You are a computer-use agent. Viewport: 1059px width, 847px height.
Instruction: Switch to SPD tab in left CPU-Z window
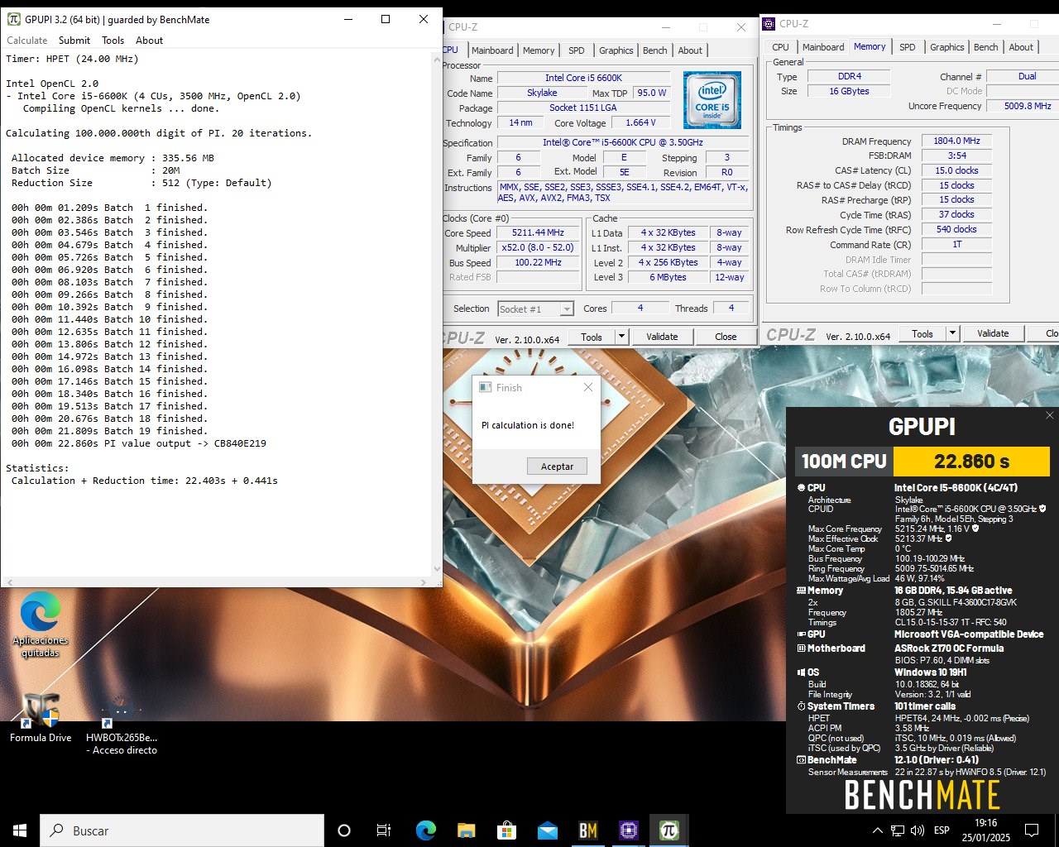(577, 50)
